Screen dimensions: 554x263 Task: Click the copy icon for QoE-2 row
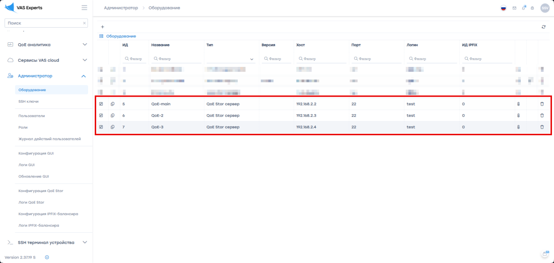[112, 115]
